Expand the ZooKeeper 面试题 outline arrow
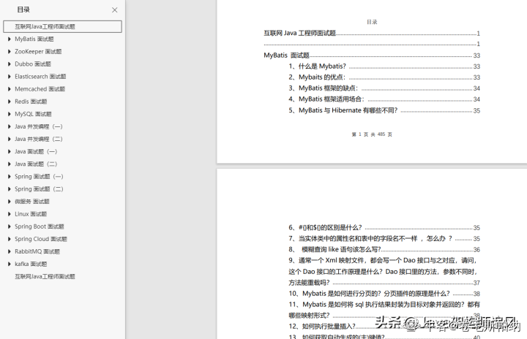The image size is (527, 339). [10, 52]
